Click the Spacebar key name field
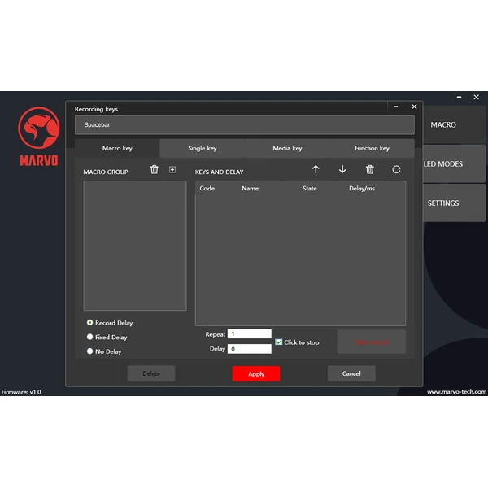This screenshot has height=488, width=488. 245,124
